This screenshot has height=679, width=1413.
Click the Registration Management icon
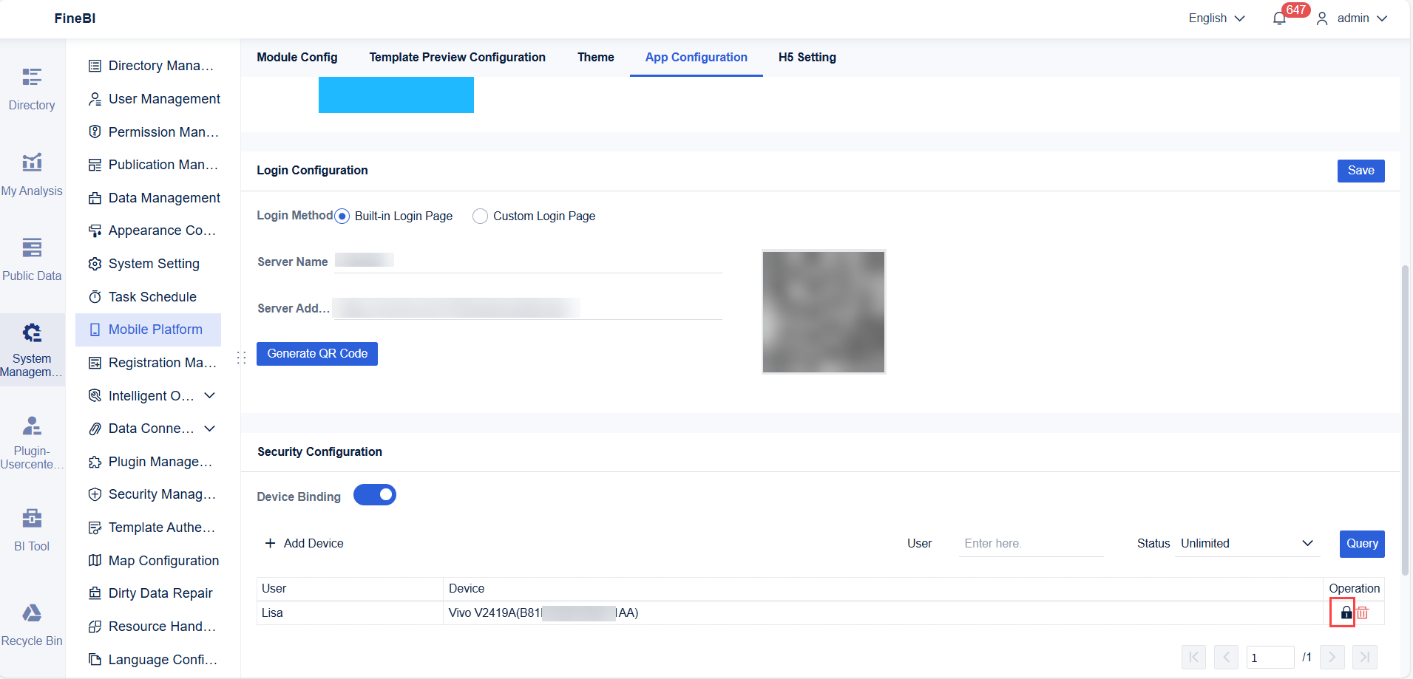click(95, 363)
